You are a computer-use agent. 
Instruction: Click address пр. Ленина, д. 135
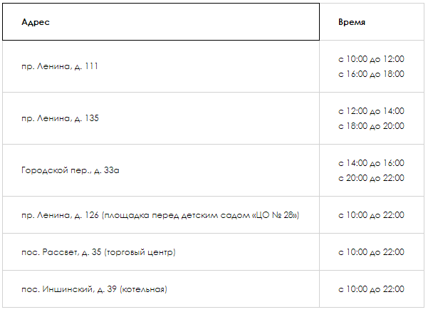[x=60, y=118]
